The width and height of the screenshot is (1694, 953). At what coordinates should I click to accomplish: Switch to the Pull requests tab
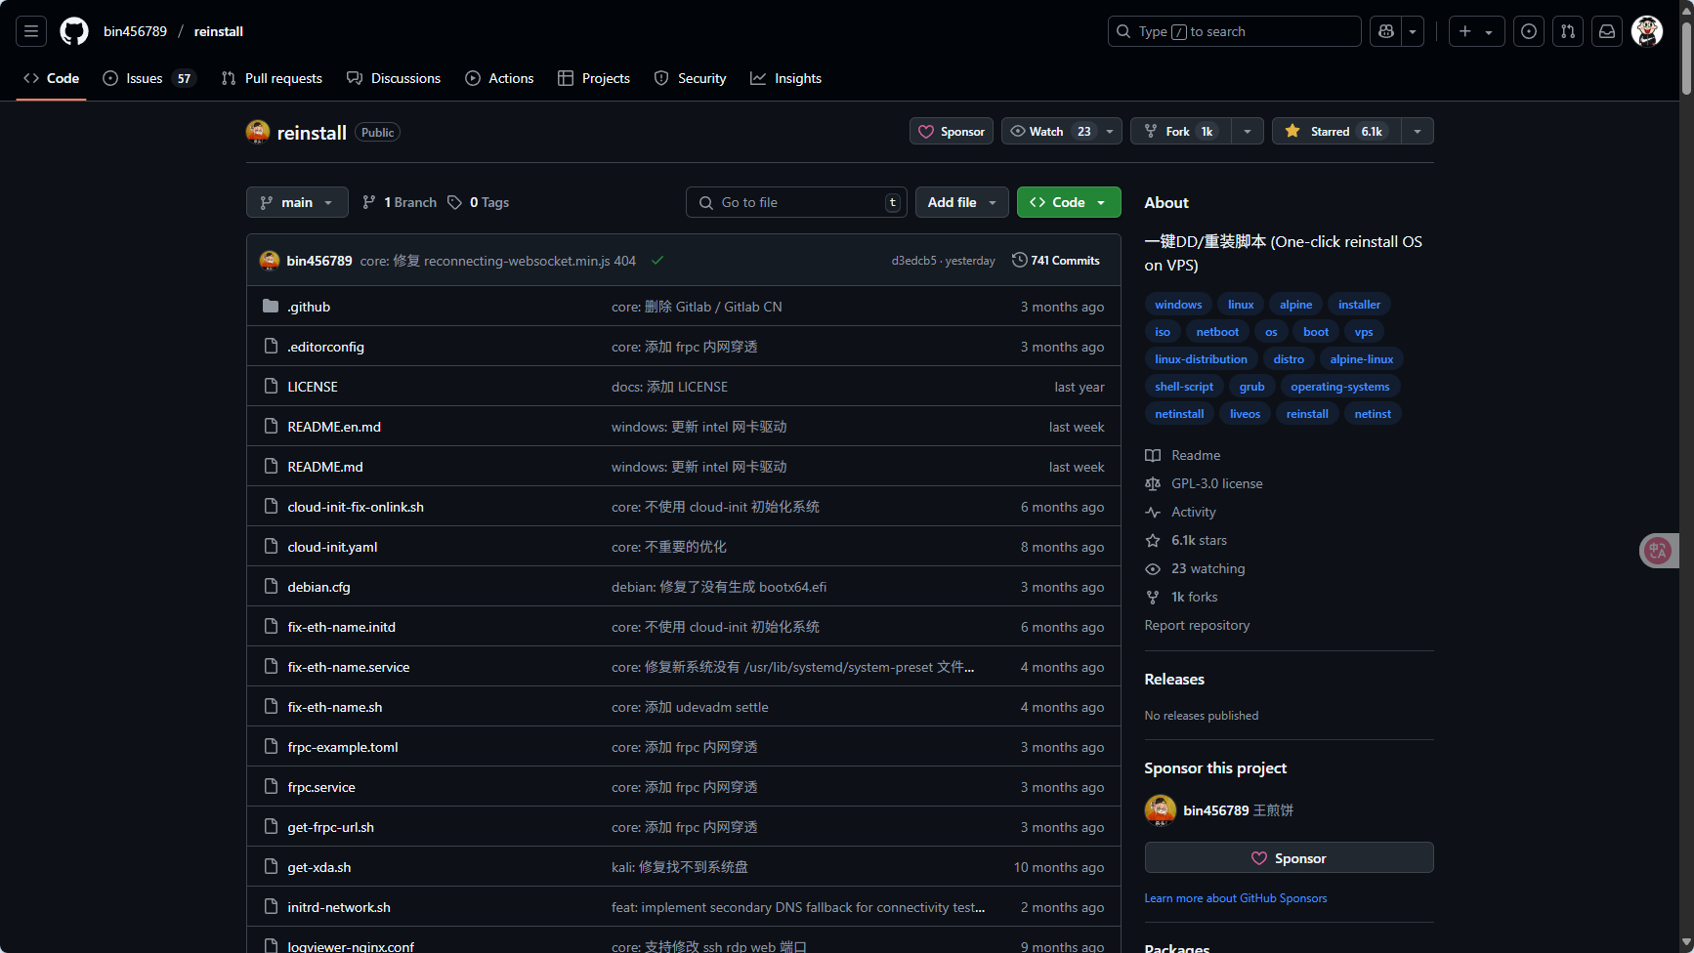click(272, 78)
